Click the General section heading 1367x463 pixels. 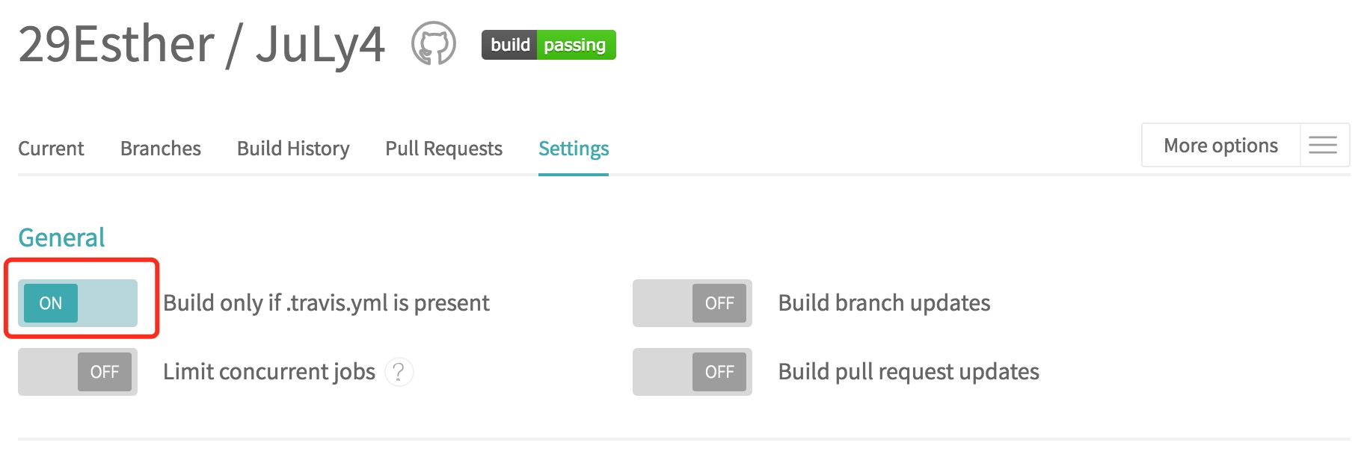pyautogui.click(x=61, y=237)
